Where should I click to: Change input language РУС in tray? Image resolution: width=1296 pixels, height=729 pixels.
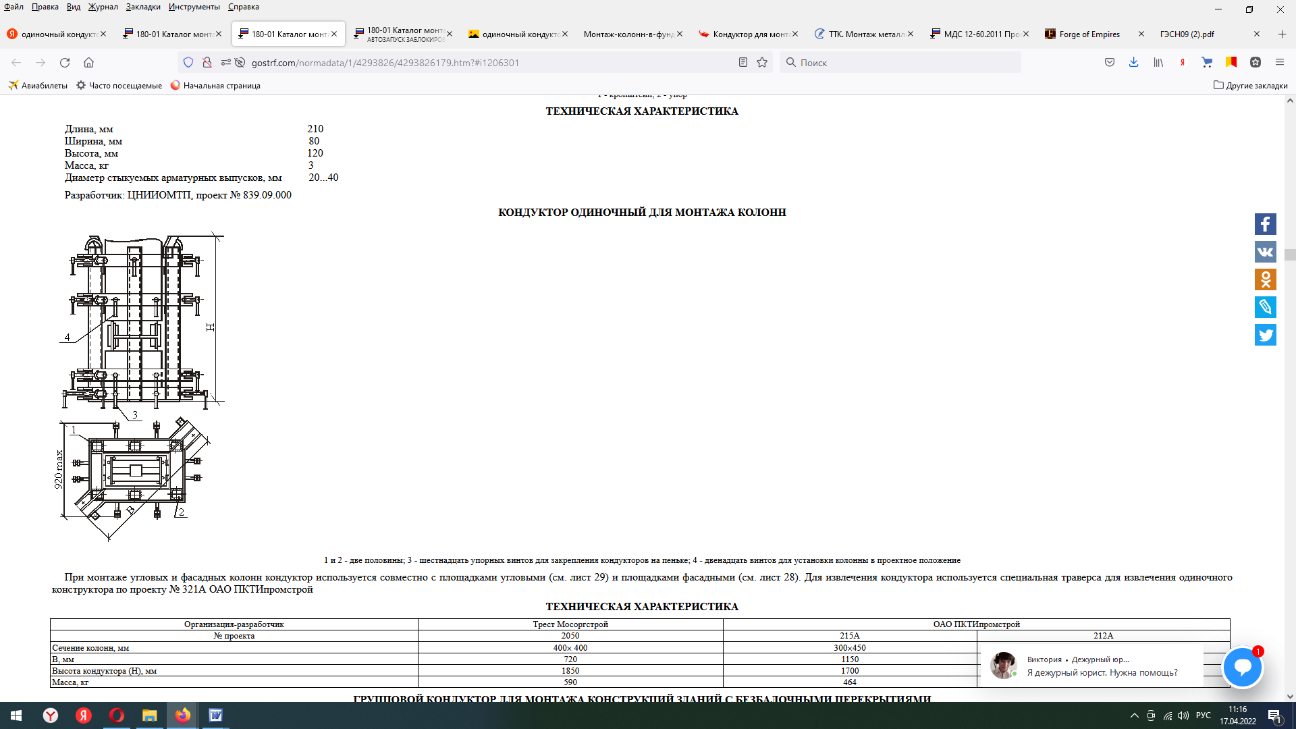pos(1203,715)
